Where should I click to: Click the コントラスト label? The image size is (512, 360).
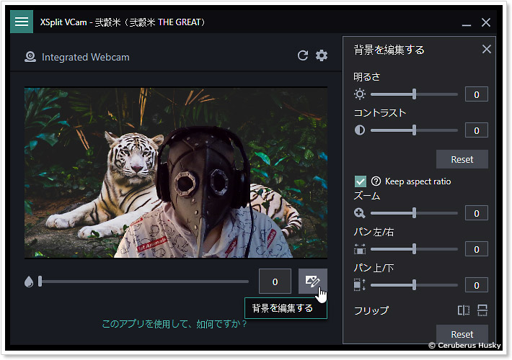point(380,113)
